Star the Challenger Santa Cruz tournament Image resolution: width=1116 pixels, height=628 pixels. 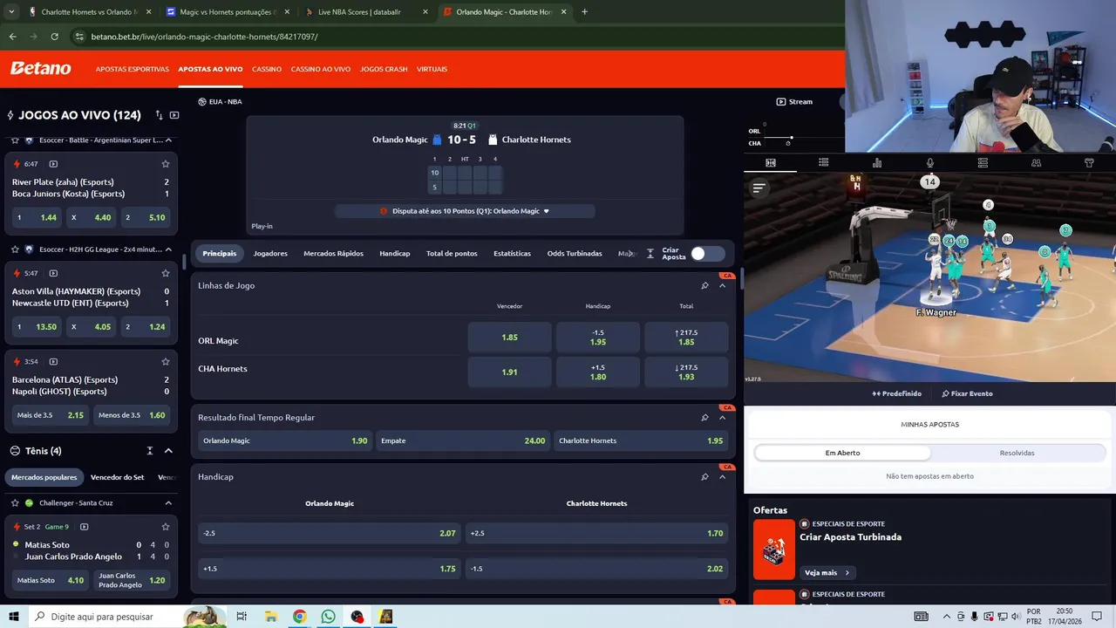[x=16, y=503]
